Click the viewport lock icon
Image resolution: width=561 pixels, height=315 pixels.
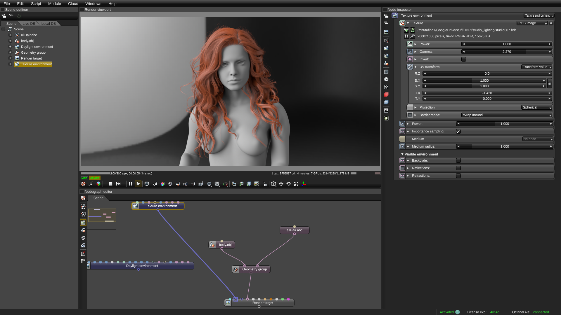click(x=265, y=184)
